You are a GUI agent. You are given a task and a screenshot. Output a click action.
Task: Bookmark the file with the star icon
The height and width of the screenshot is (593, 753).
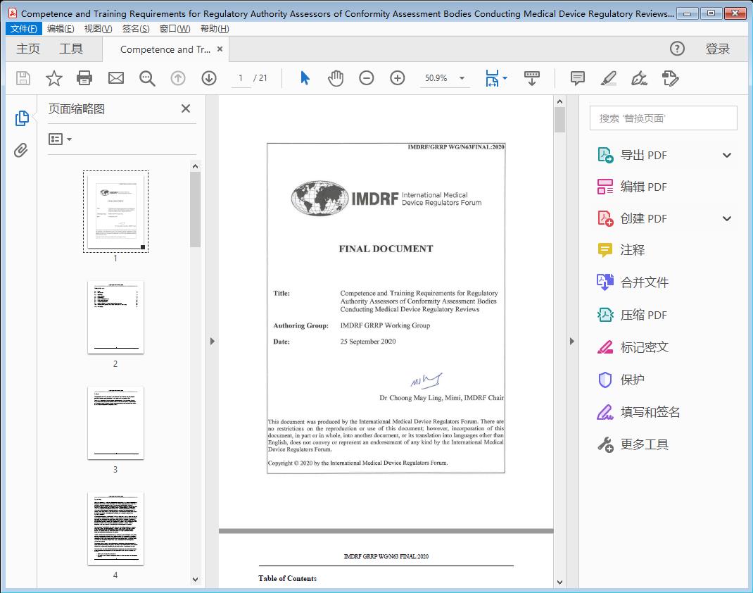(54, 78)
